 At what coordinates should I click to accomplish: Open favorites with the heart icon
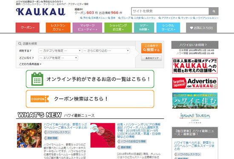(x=201, y=28)
